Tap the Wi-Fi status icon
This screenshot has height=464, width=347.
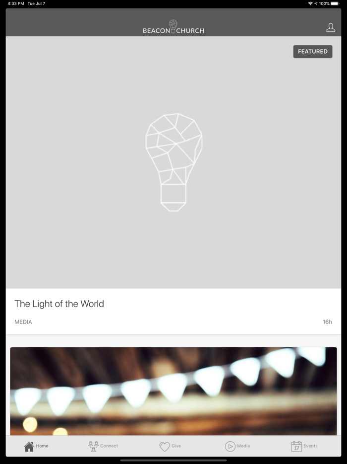pos(310,3)
